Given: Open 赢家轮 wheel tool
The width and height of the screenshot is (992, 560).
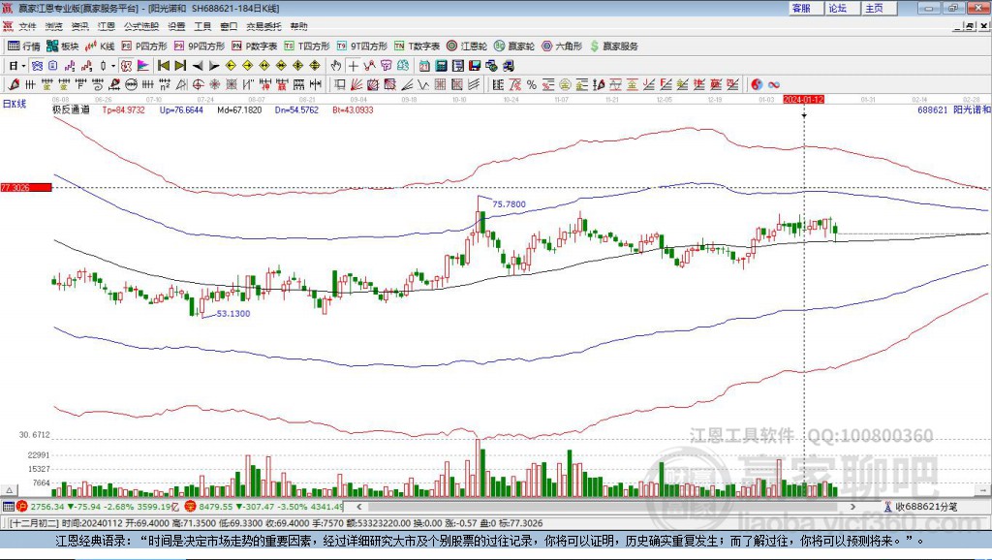Looking at the screenshot, I should pyautogui.click(x=514, y=47).
